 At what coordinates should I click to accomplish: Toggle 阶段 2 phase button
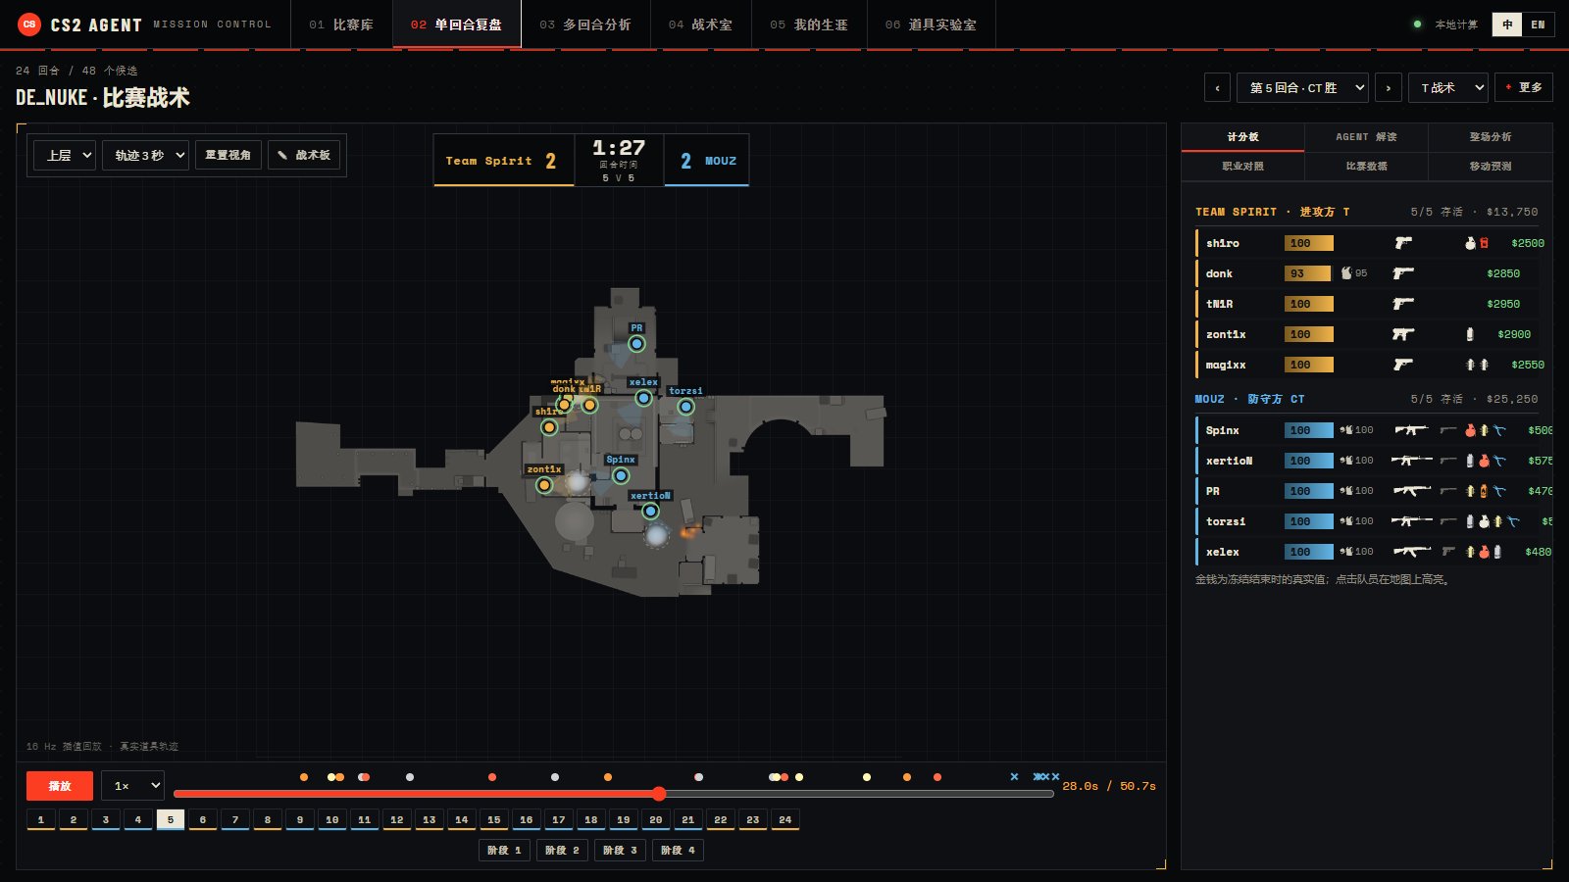[563, 850]
